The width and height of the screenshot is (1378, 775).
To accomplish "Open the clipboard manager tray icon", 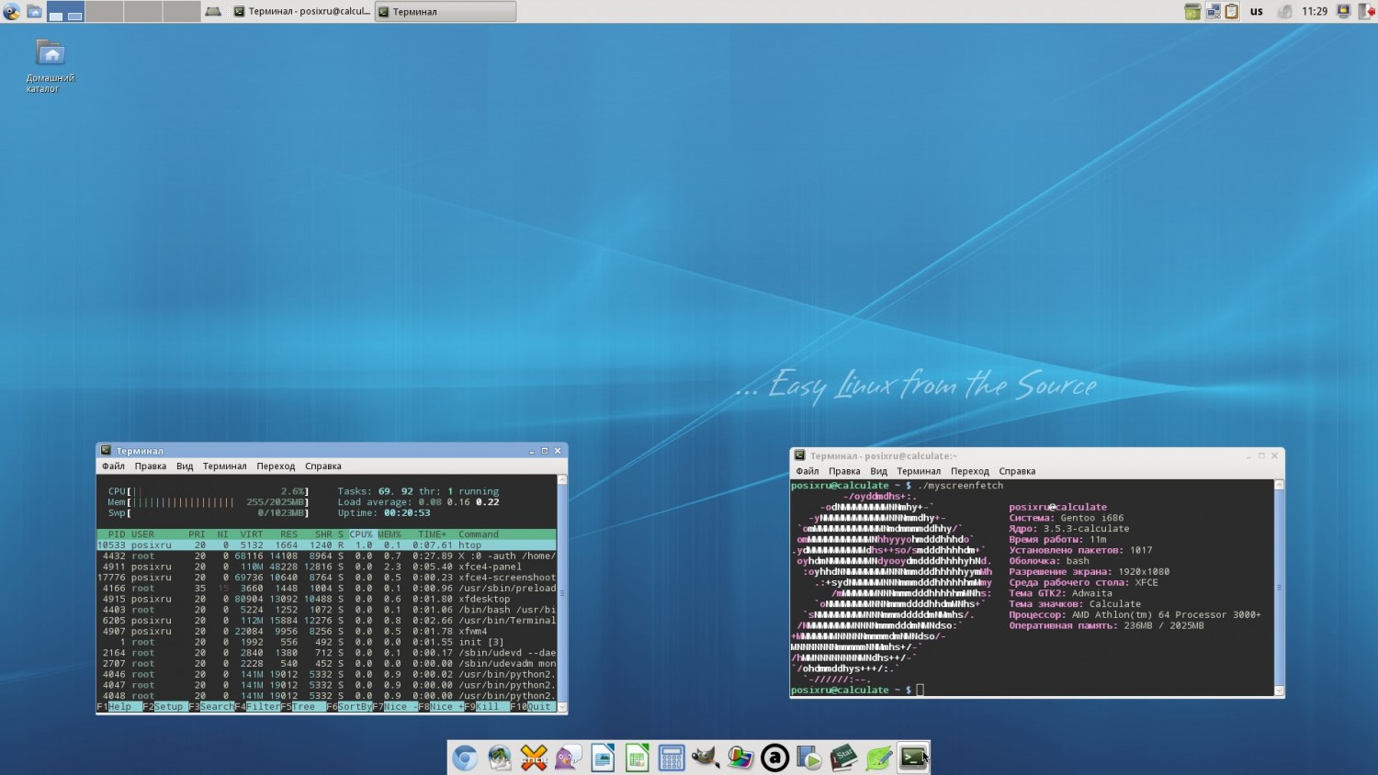I will tap(1232, 12).
